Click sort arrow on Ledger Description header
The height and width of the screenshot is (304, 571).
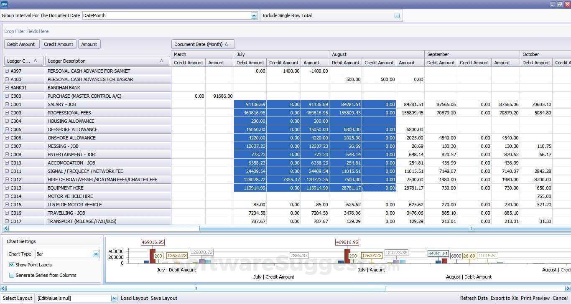162,61
